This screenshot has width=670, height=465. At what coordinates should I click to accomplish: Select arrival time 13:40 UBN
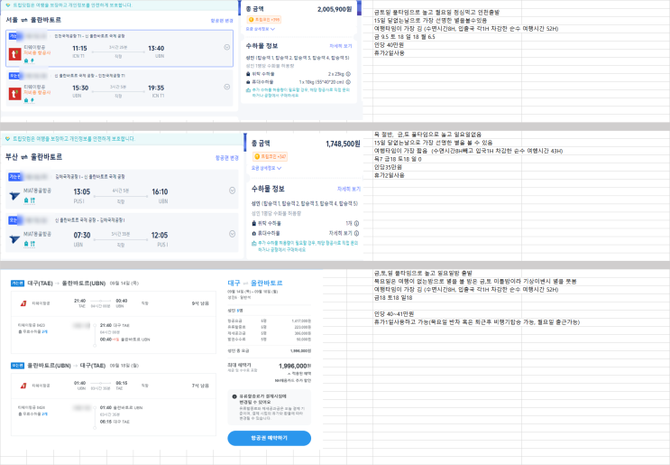point(156,51)
